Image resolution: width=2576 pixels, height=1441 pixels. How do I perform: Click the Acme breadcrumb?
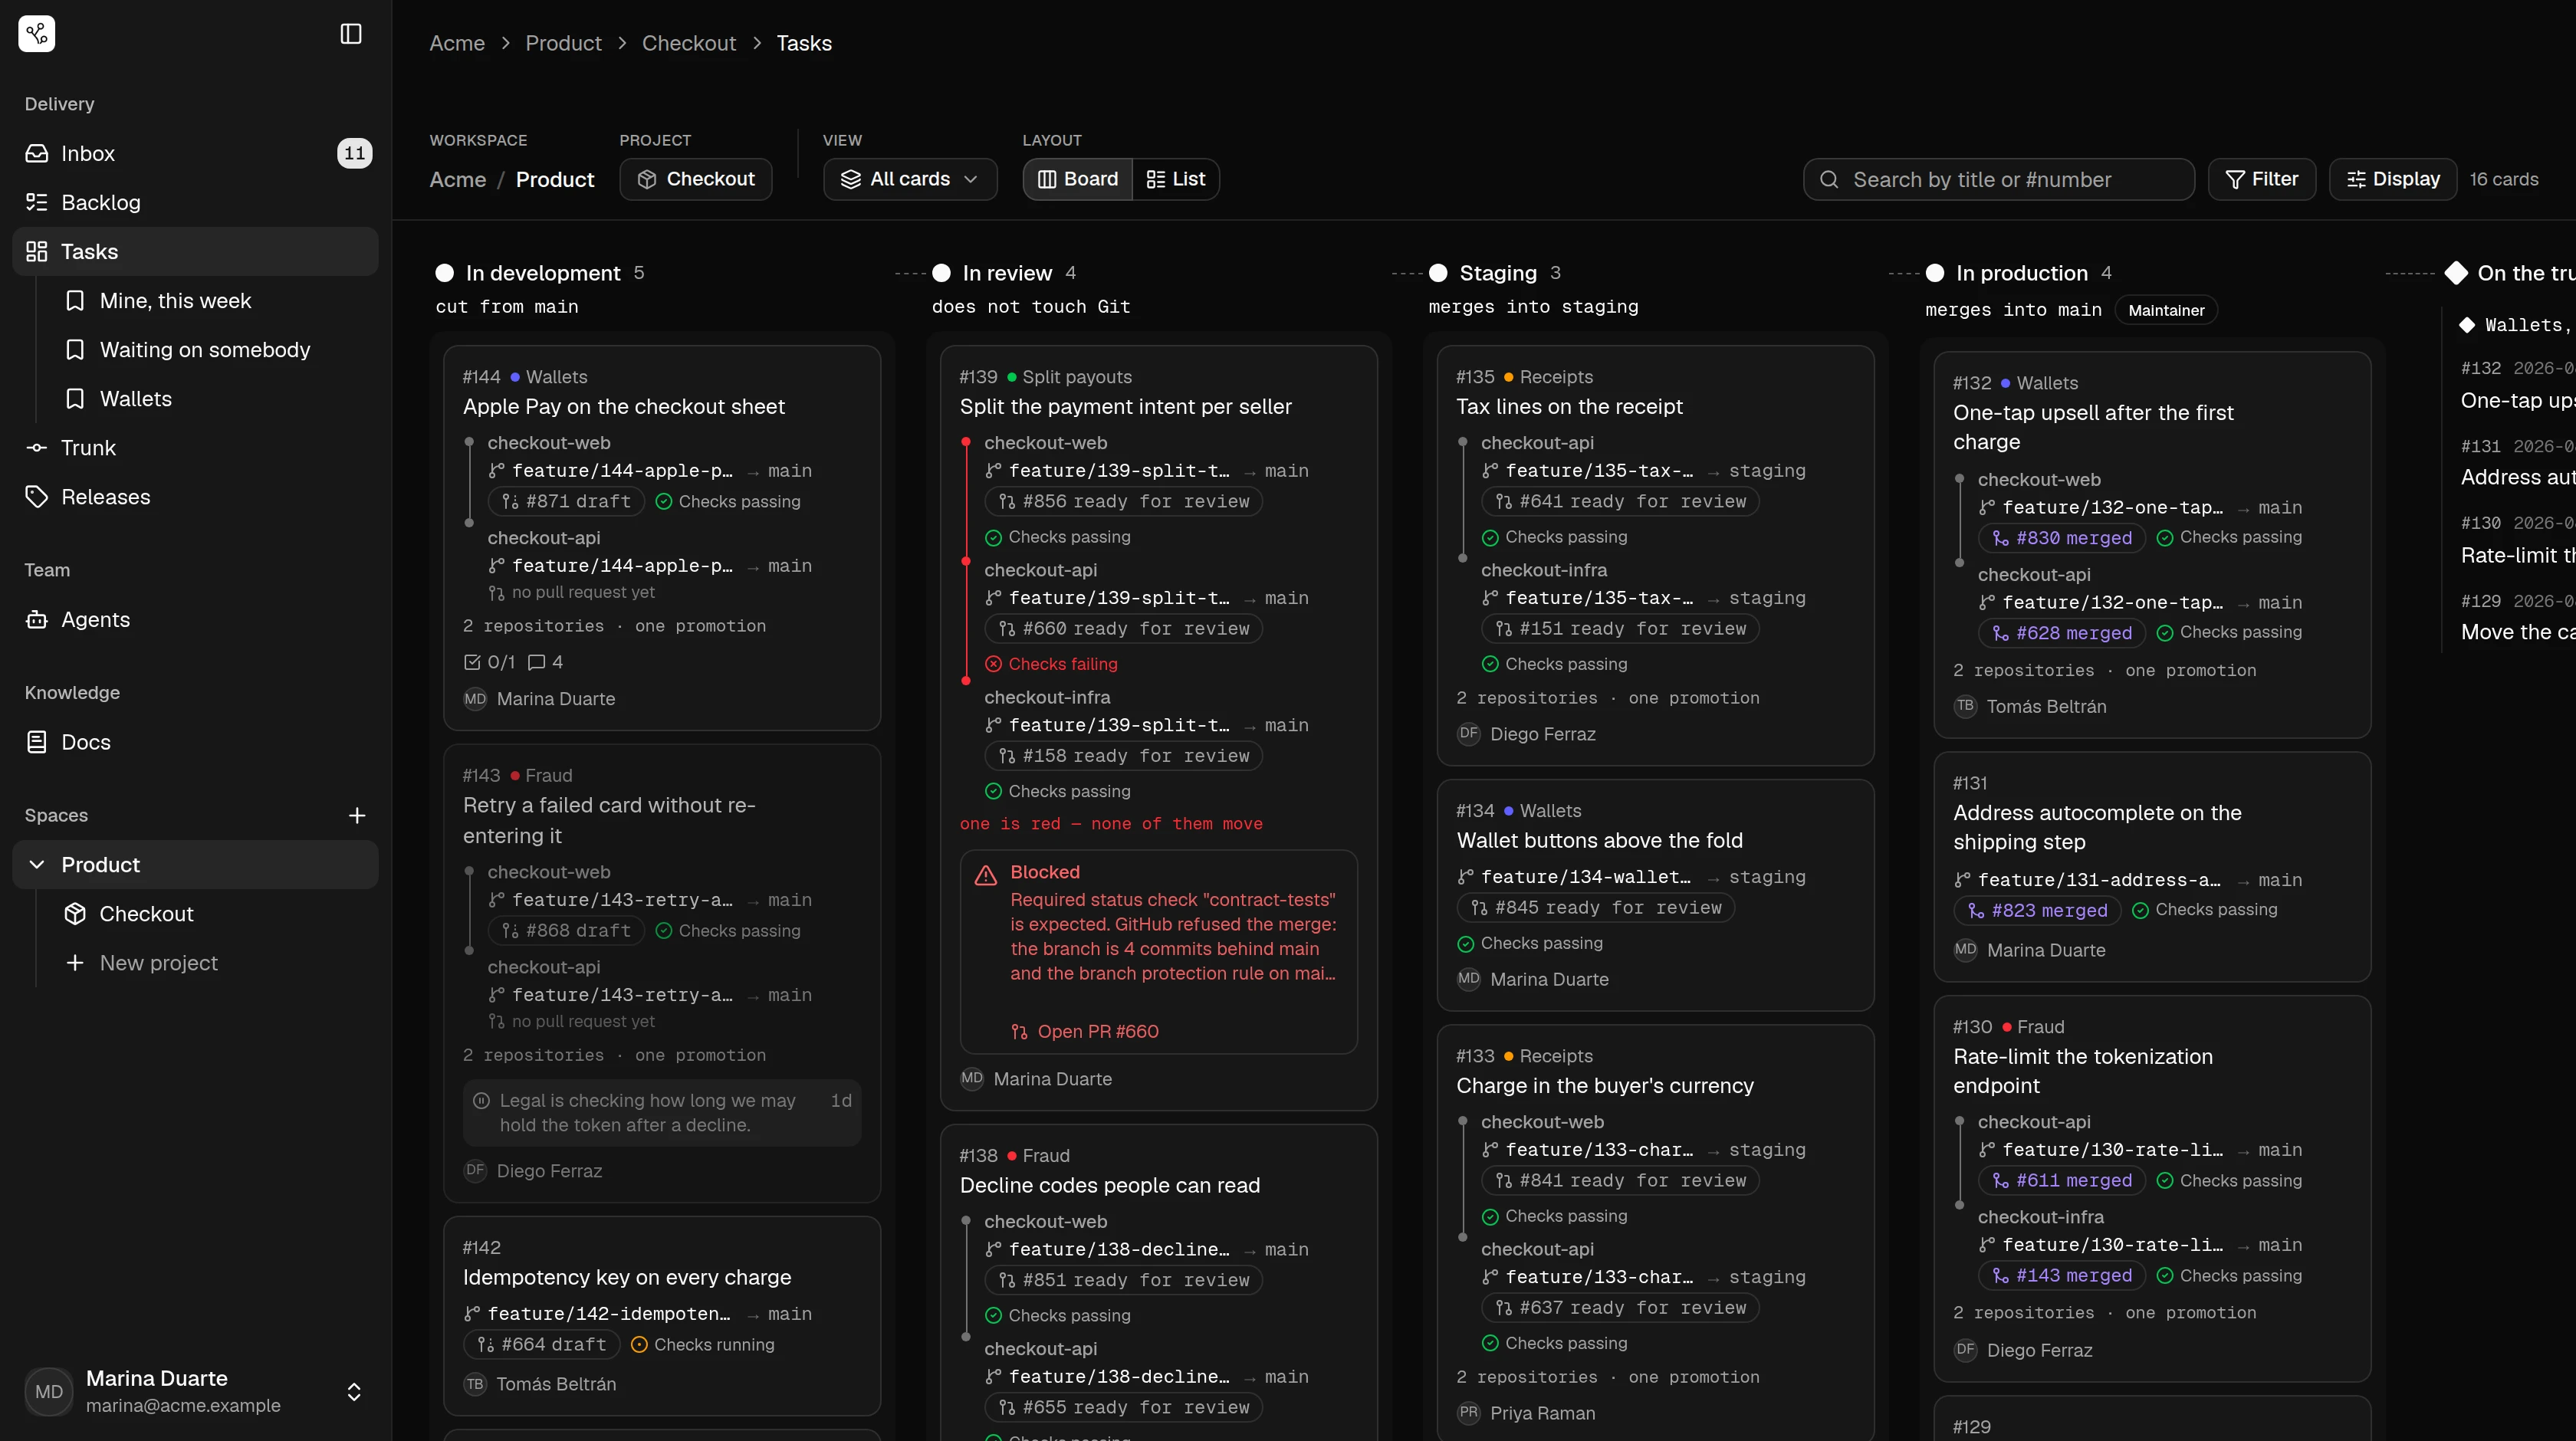click(457, 43)
